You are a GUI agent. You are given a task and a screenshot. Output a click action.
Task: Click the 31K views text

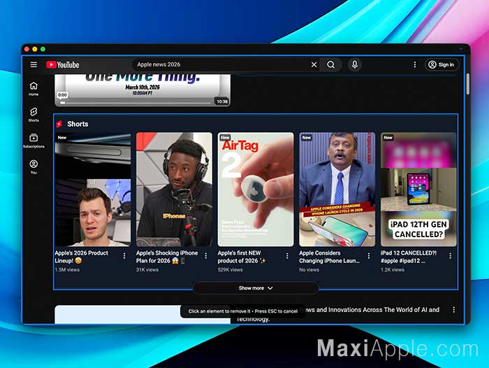(147, 269)
